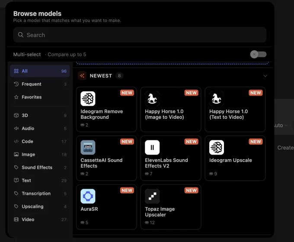Select CassetteAI Sound Effects model name

[102, 163]
